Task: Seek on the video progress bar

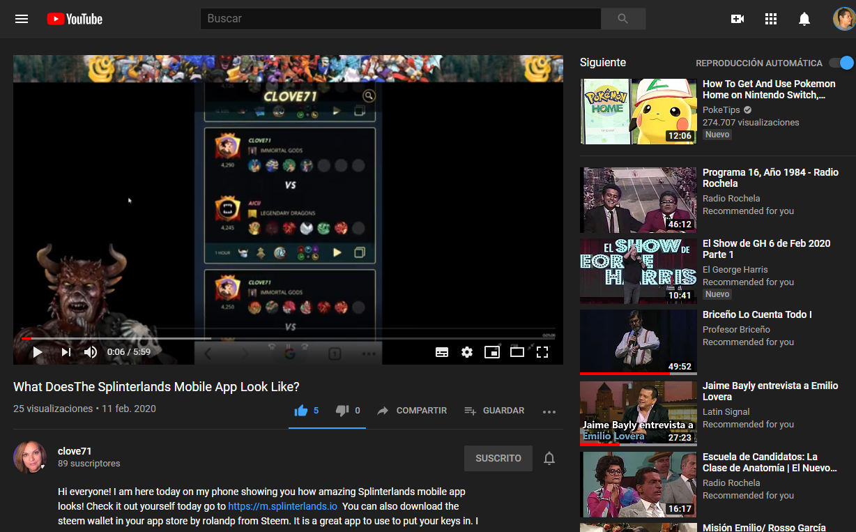Action: pyautogui.click(x=288, y=338)
